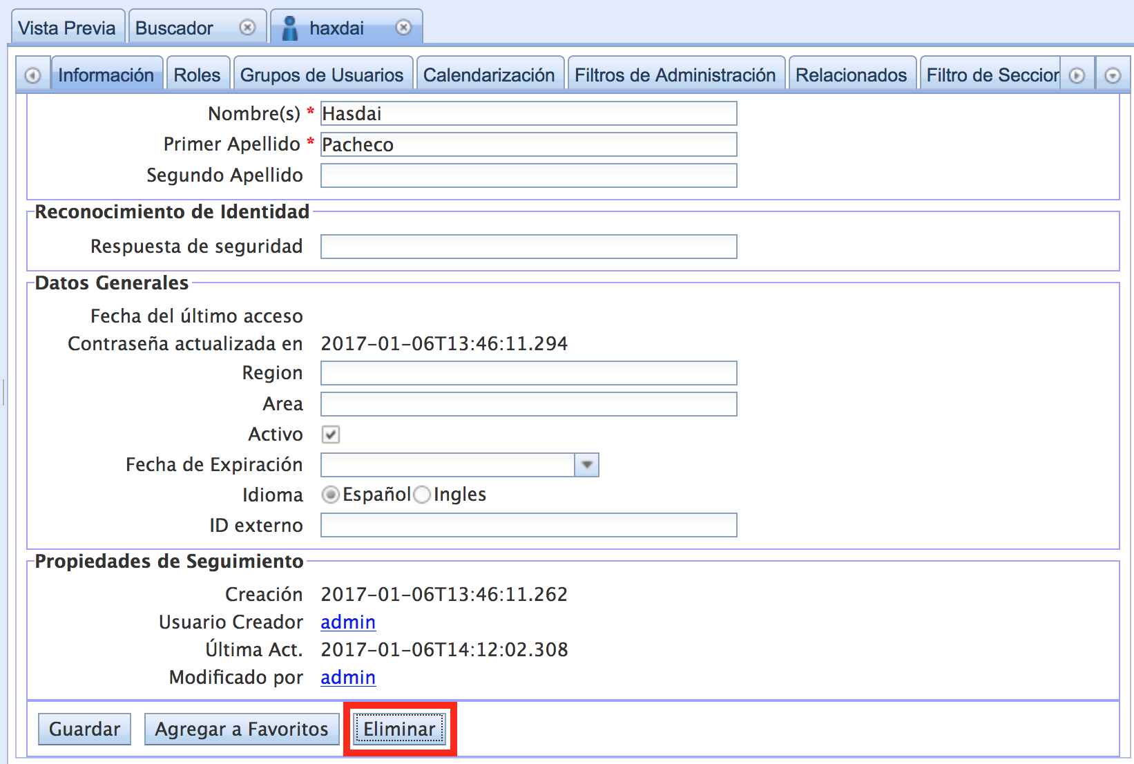1134x764 pixels.
Task: Open the Grupos de Usuarios tab
Action: pyautogui.click(x=322, y=74)
